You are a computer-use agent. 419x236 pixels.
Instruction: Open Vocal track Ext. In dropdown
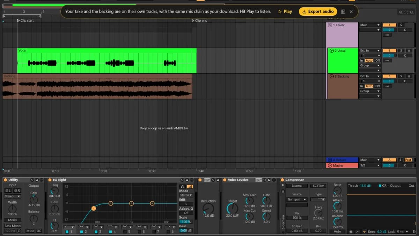(370, 50)
